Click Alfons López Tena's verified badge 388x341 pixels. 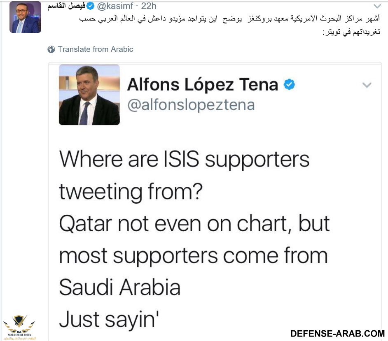[x=290, y=85]
